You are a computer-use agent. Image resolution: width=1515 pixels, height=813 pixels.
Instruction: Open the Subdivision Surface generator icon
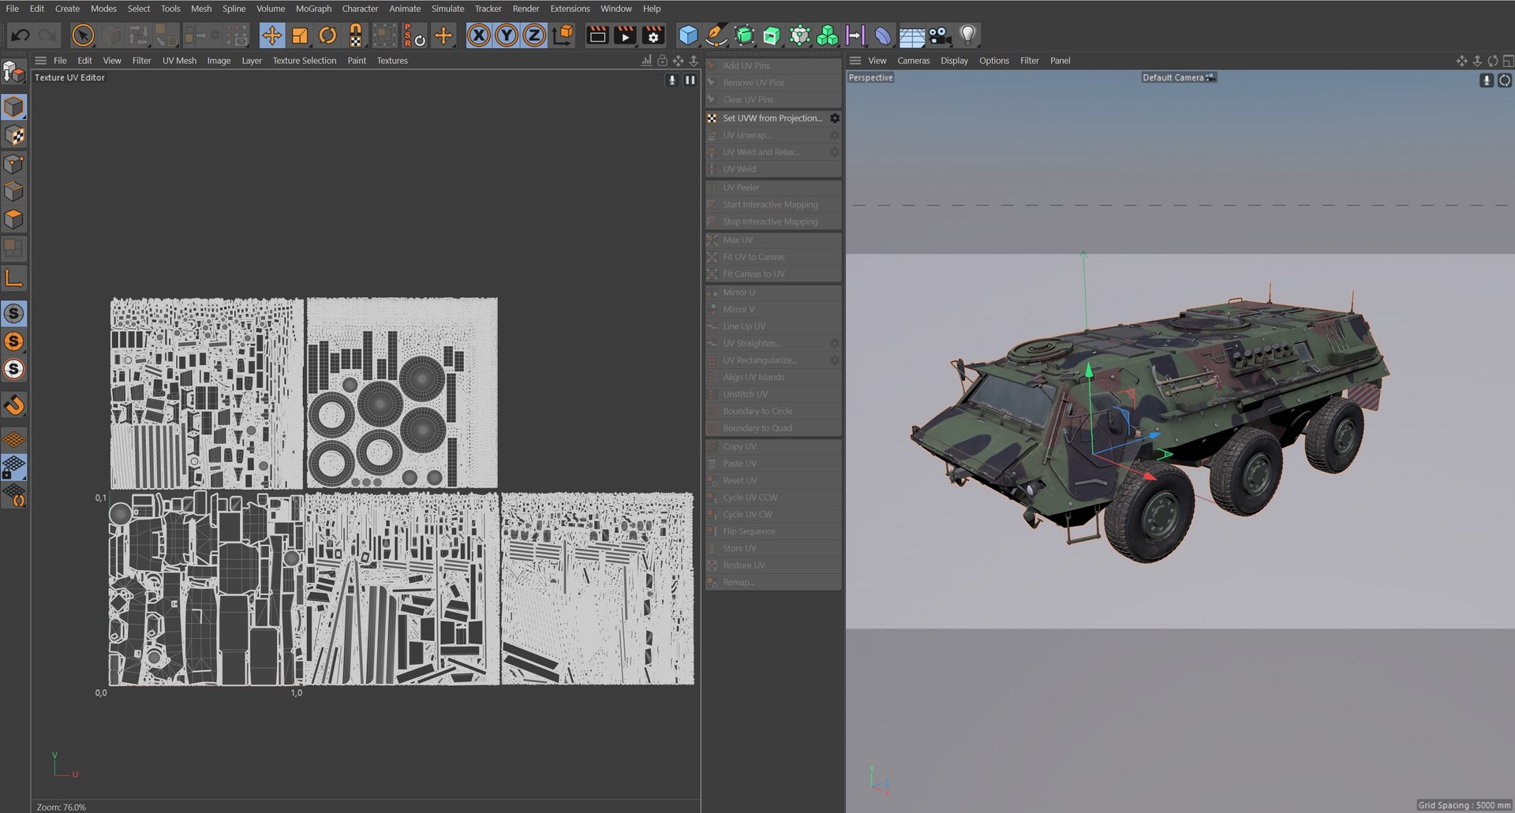coord(744,35)
